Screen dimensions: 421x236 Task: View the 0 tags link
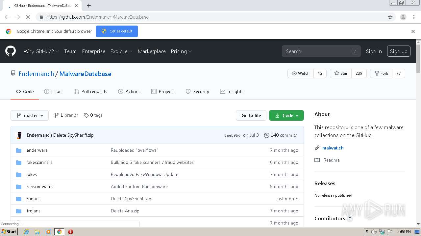[x=93, y=115]
